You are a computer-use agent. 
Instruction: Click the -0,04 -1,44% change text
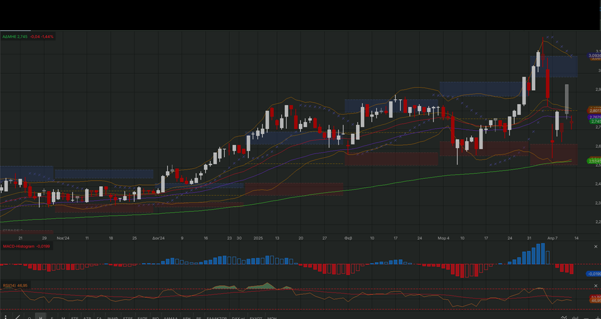pos(42,37)
